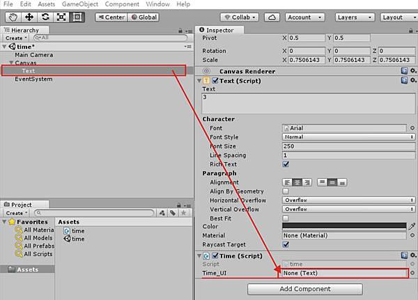The image size is (418, 300).
Task: Open the GameObject menu
Action: coord(80,4)
